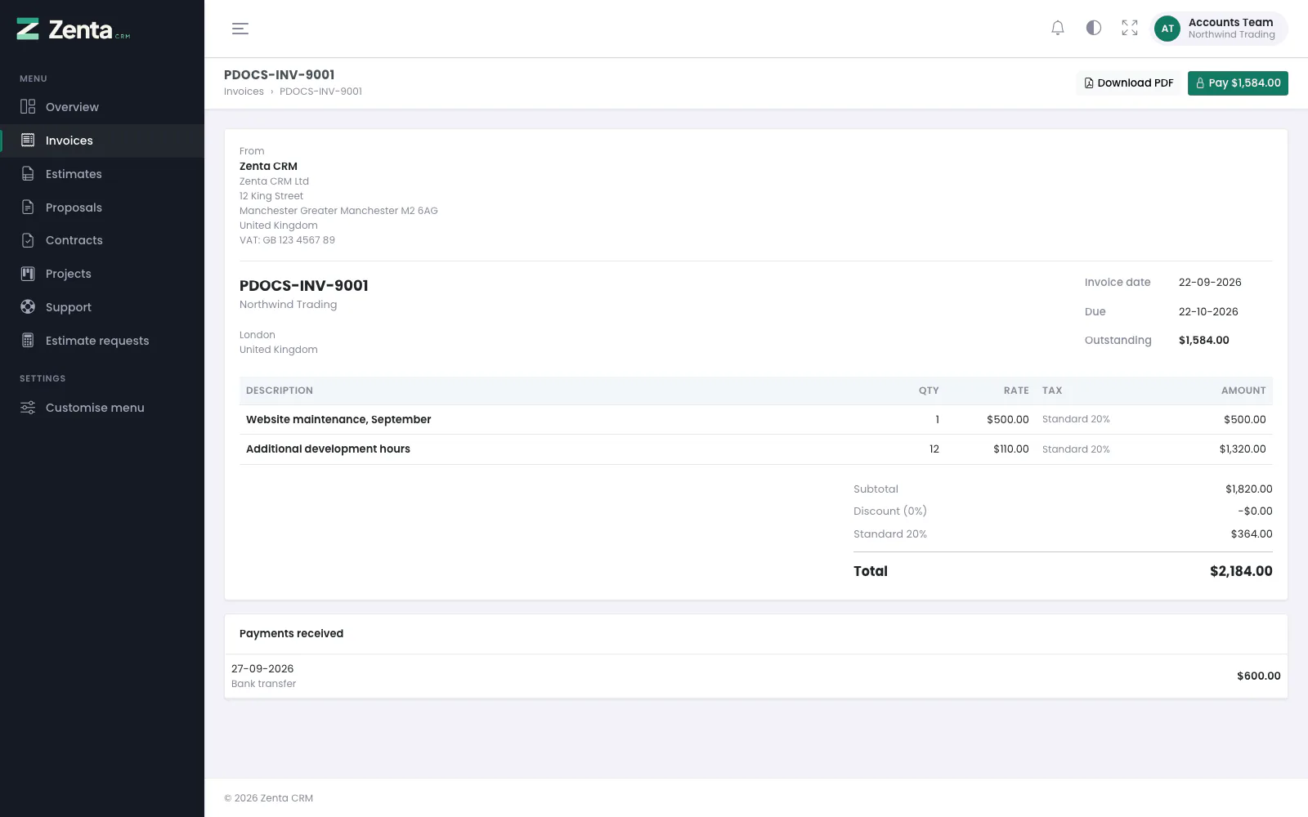This screenshot has height=817, width=1308.
Task: Click the AT avatar circle
Action: point(1167,29)
